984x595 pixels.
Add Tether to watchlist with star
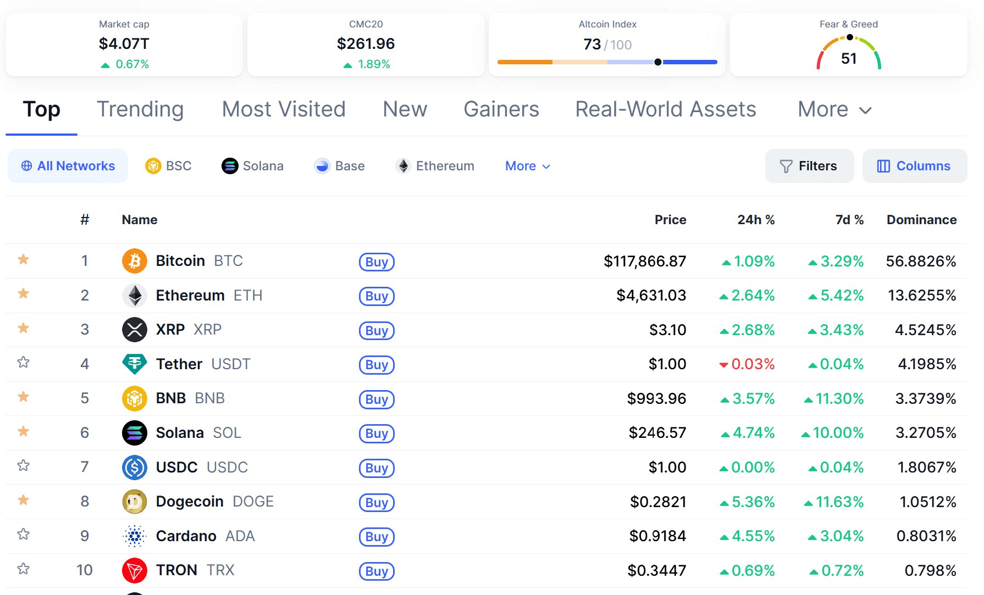(x=23, y=362)
